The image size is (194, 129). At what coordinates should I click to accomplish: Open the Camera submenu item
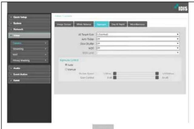click(x=29, y=43)
